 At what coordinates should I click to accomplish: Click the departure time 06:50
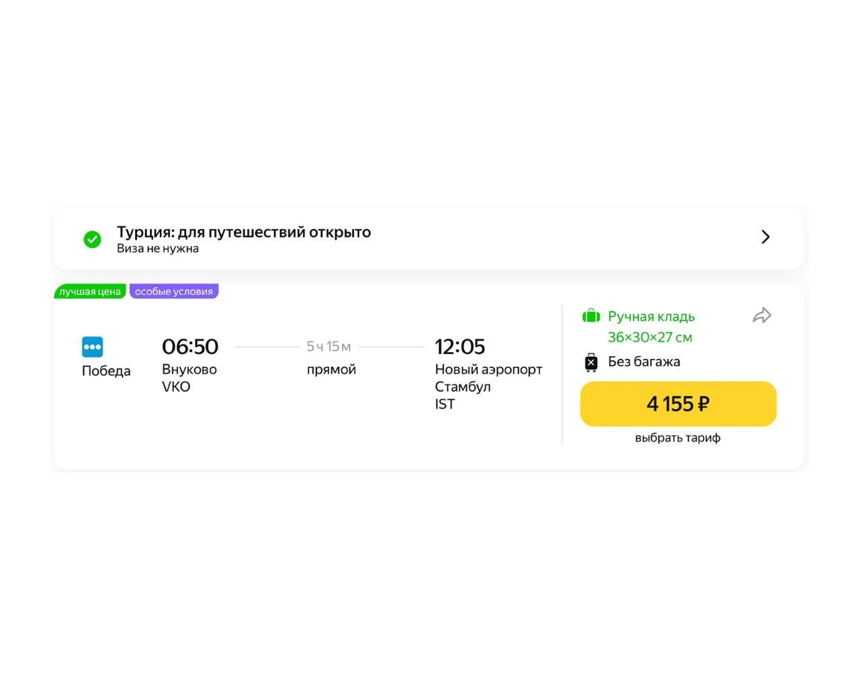click(190, 346)
